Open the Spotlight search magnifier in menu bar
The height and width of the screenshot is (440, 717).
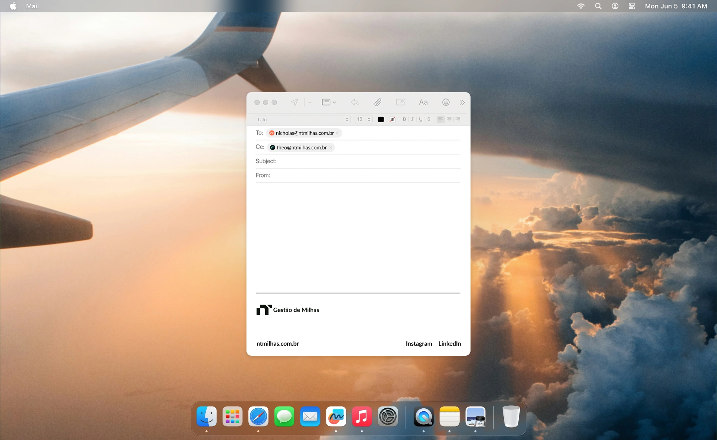pyautogui.click(x=598, y=6)
